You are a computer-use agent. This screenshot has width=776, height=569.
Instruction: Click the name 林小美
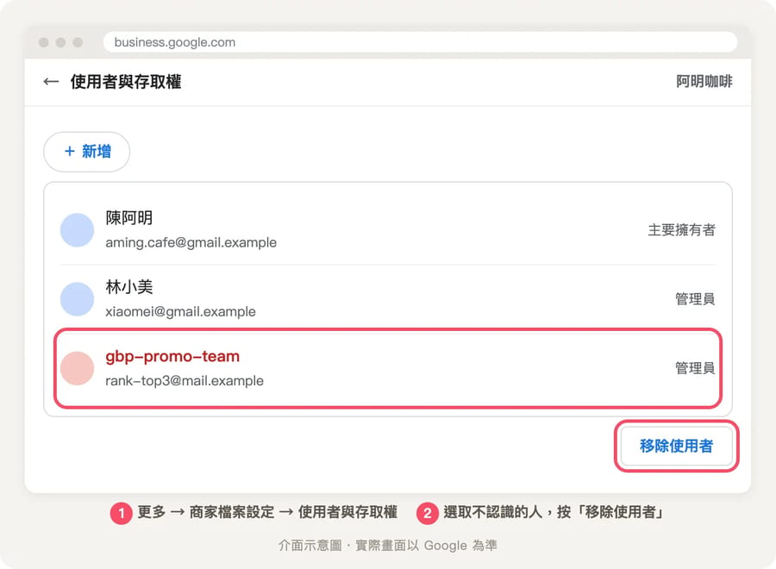click(x=129, y=287)
